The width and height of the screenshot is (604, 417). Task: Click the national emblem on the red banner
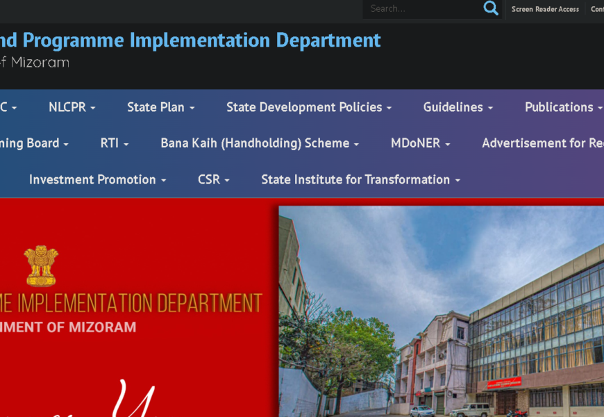(x=41, y=265)
